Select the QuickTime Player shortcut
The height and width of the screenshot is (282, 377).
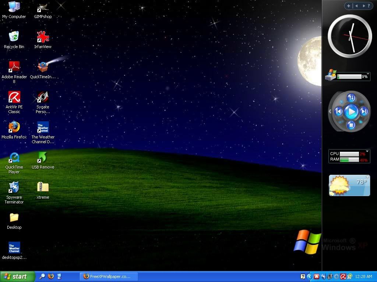coord(14,163)
